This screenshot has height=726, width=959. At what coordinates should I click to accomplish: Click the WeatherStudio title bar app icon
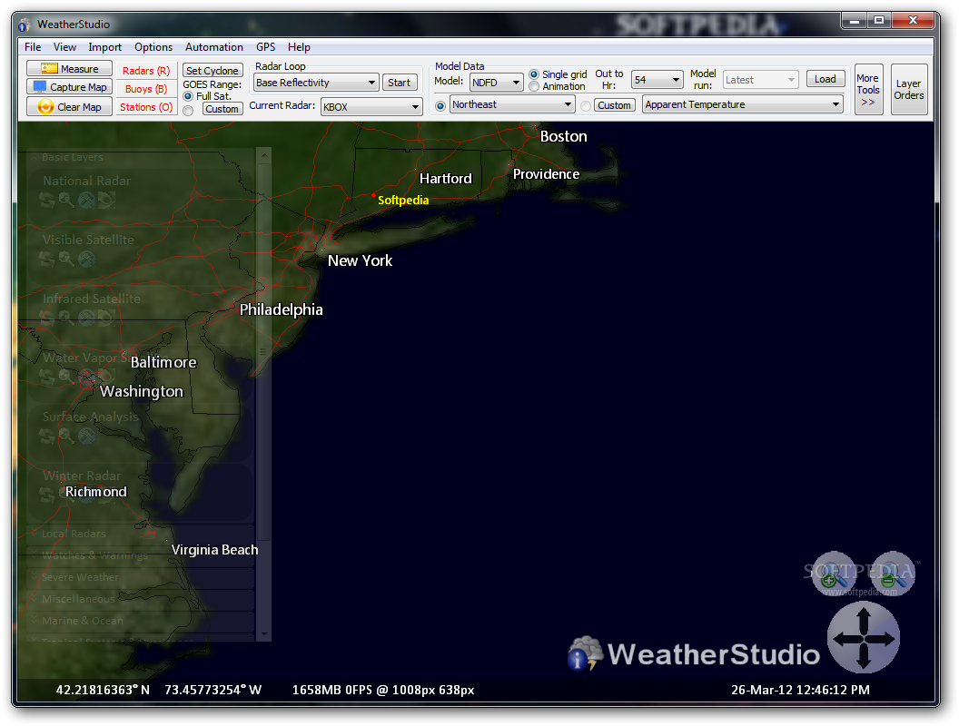[25, 25]
